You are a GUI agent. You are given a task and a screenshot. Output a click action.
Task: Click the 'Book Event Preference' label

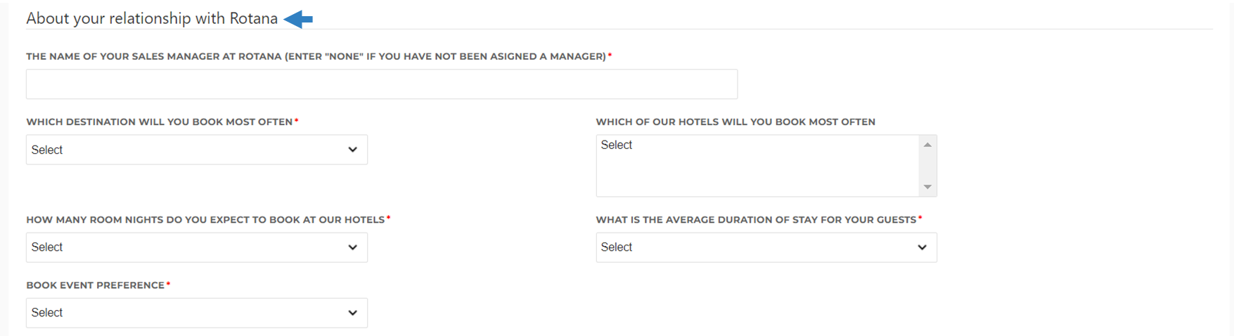96,285
